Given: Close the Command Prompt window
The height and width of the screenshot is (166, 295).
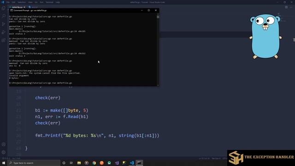Looking at the screenshot, I should coord(156,10).
